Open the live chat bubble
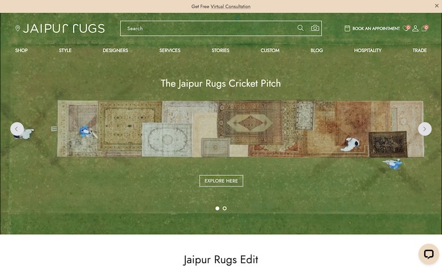Viewport: 442px width, 270px height. pos(428,254)
